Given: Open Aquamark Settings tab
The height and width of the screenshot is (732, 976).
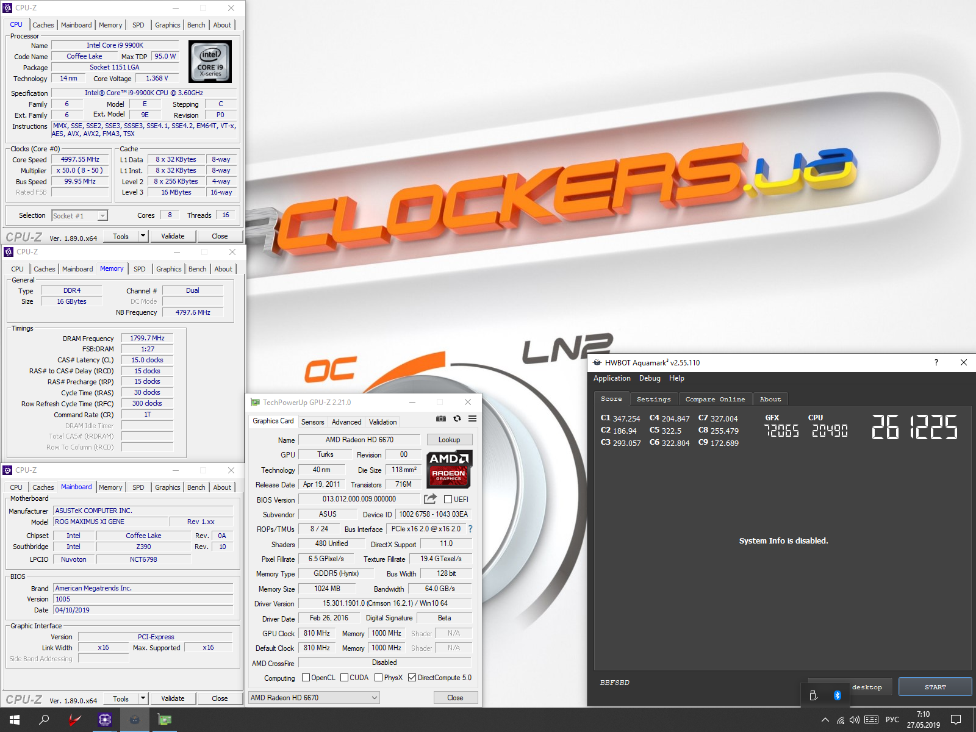Looking at the screenshot, I should [x=654, y=399].
